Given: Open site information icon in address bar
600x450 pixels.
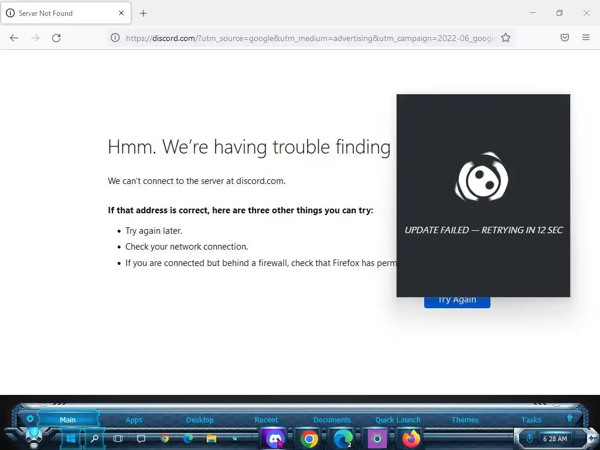Looking at the screenshot, I should [115, 37].
